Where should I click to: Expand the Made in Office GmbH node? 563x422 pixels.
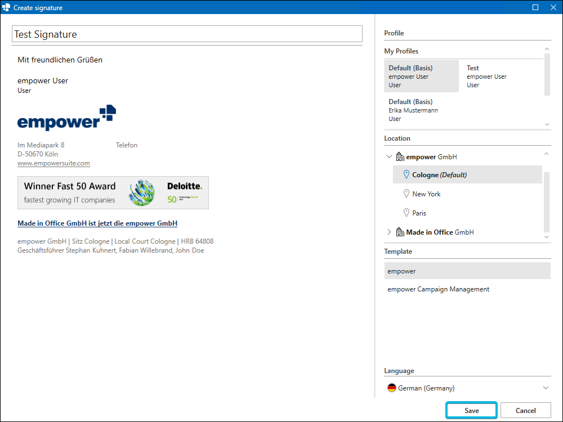[389, 232]
